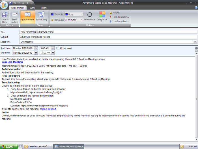198x149 pixels.
Task: Expand the Location dropdown arrow
Action: point(195,42)
